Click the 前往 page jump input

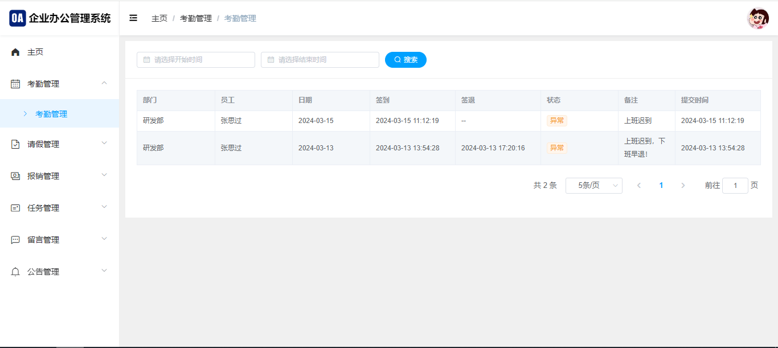pos(735,186)
